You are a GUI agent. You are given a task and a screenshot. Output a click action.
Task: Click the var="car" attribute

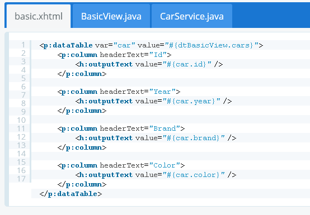(x=115, y=45)
